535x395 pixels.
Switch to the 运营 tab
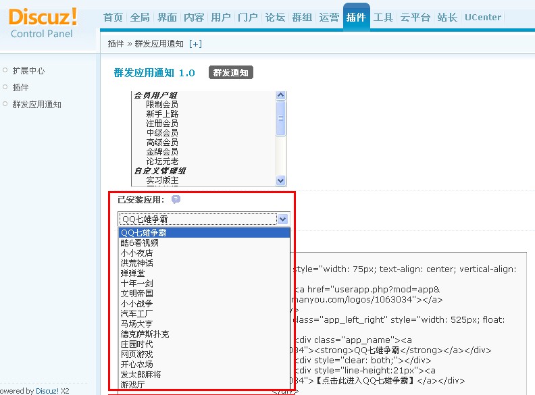pos(329,18)
